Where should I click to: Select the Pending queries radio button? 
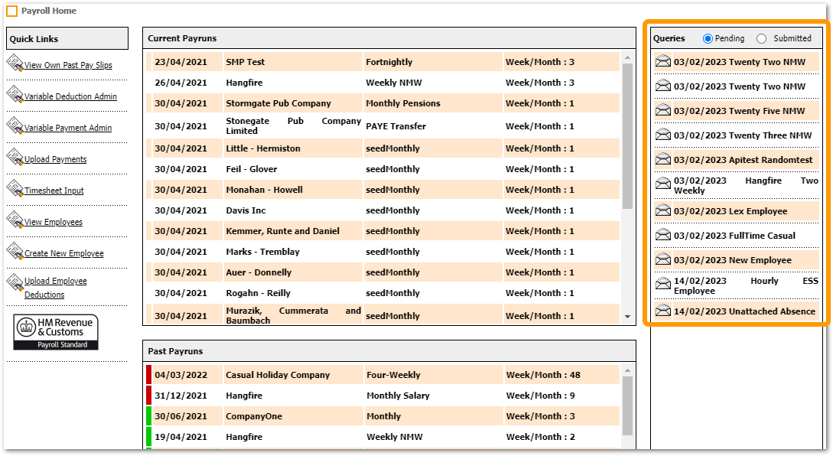(708, 38)
